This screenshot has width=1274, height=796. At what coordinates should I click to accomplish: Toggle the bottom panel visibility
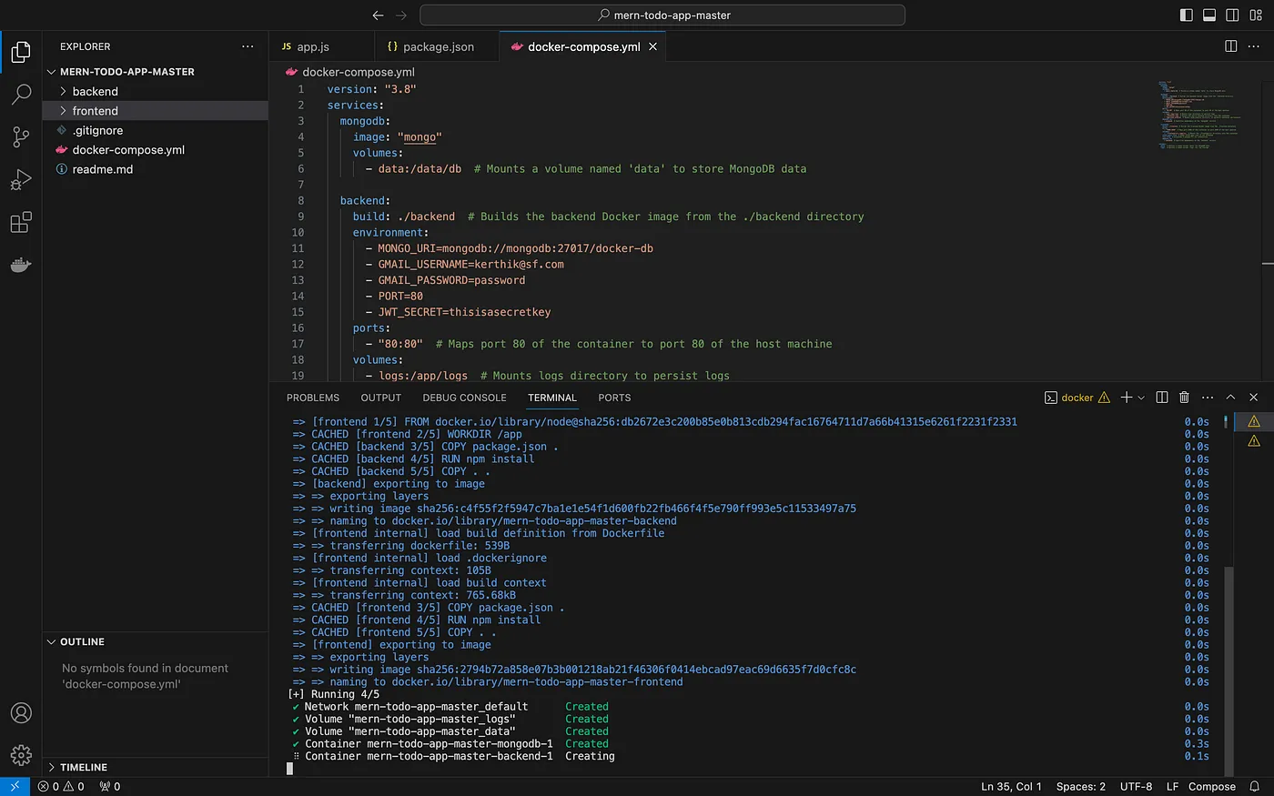[1209, 15]
